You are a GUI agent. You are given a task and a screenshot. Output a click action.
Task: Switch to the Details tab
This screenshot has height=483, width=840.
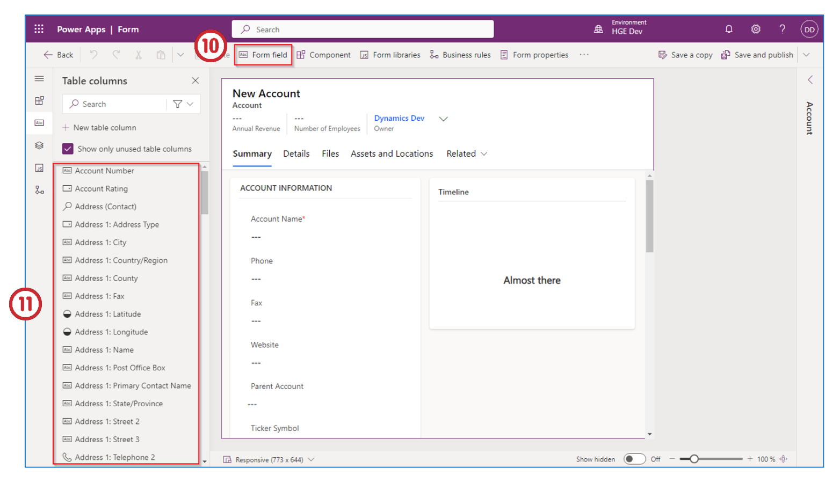(x=296, y=154)
